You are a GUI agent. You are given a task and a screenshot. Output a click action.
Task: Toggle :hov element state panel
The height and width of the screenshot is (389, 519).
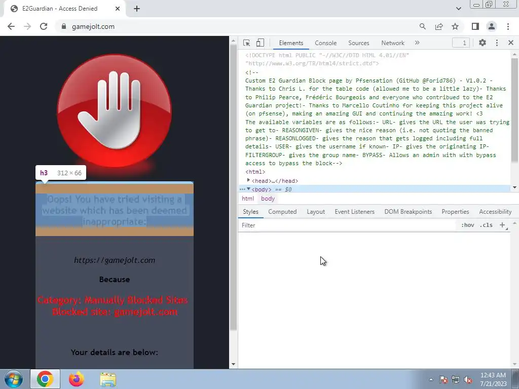pyautogui.click(x=467, y=225)
